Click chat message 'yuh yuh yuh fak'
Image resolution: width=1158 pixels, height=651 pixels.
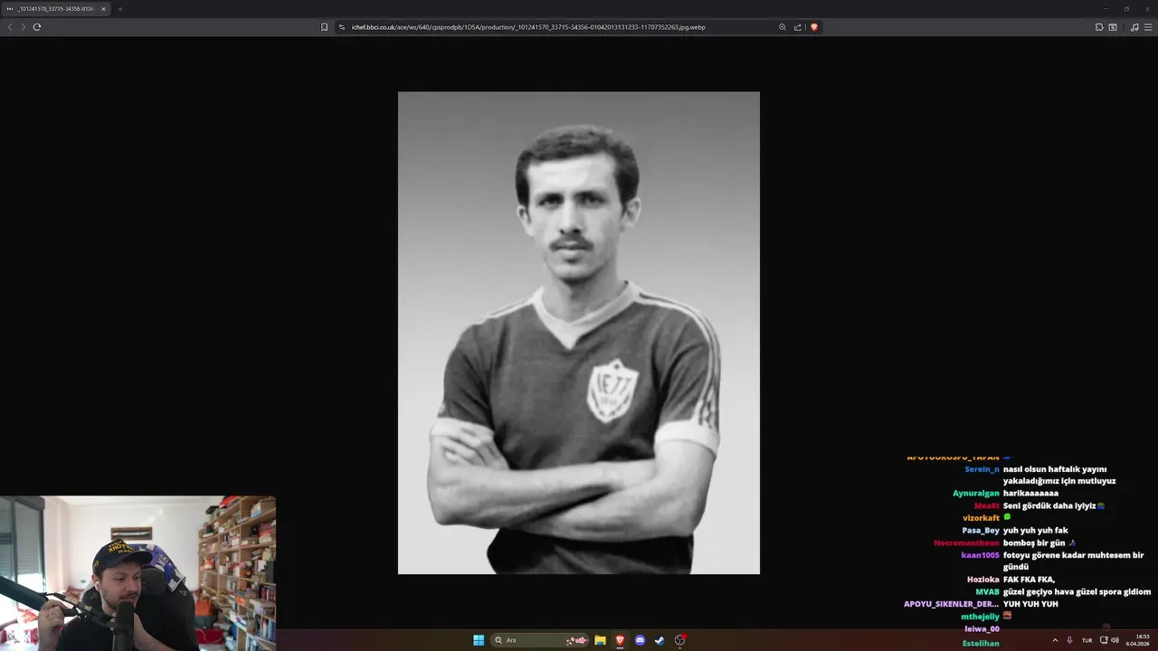point(1036,531)
